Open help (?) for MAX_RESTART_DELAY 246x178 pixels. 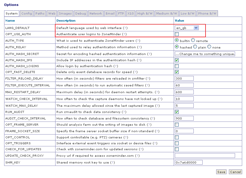click(x=157, y=92)
